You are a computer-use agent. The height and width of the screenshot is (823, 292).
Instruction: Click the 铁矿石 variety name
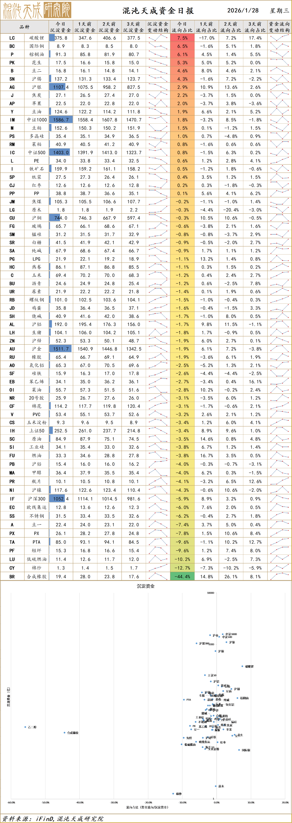pos(36,169)
